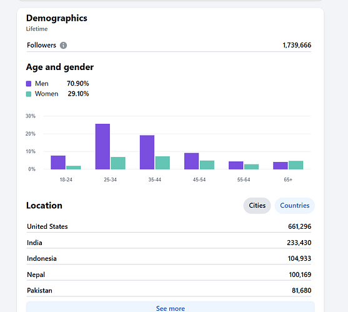Select the Pakistan location row
Image resolution: width=348 pixels, height=312 pixels.
pyautogui.click(x=169, y=291)
